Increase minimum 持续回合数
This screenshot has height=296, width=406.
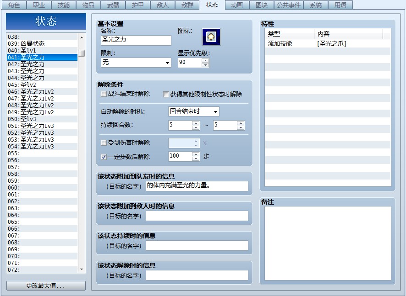(x=196, y=123)
